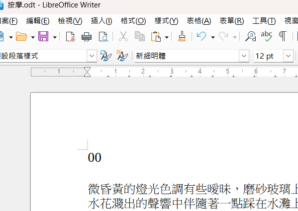Export directly as PDF icon

[71, 36]
